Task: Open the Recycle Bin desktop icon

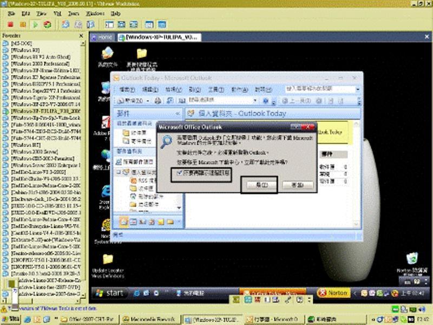Action: click(x=412, y=259)
